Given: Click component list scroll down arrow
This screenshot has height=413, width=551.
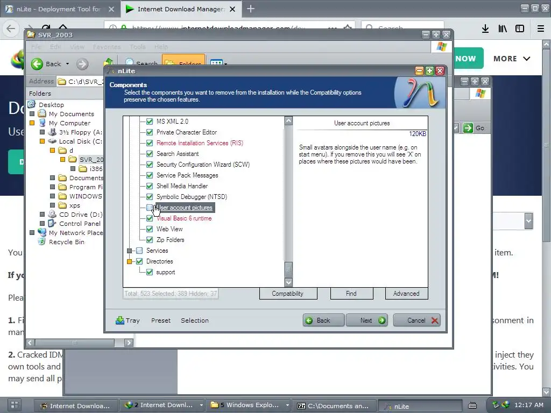Looking at the screenshot, I should pyautogui.click(x=288, y=282).
